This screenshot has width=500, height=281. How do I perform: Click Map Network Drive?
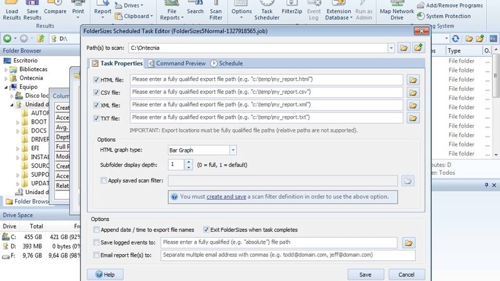click(x=397, y=11)
